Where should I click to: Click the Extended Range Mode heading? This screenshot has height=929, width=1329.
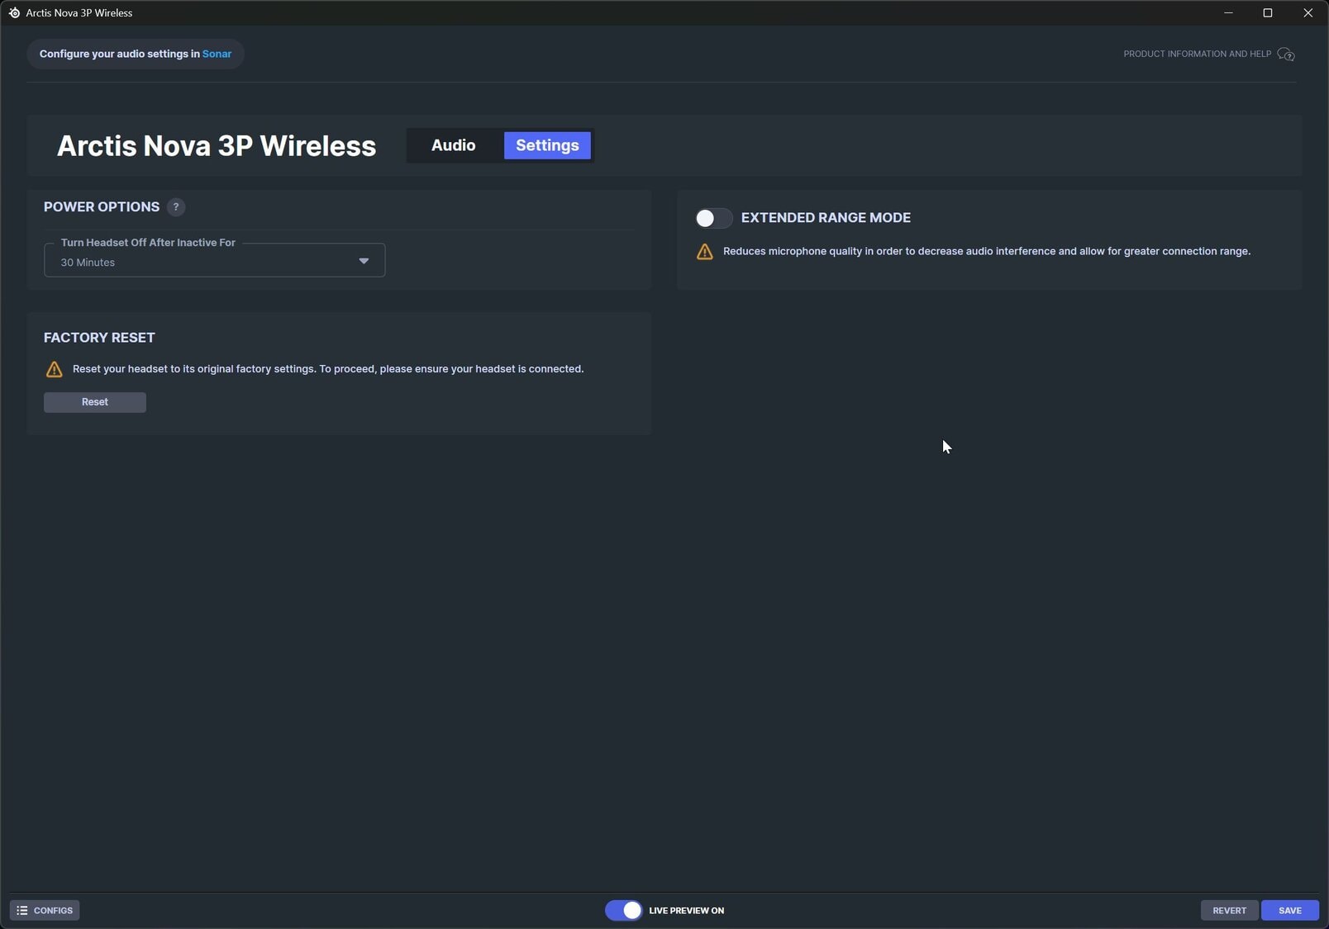[826, 218]
